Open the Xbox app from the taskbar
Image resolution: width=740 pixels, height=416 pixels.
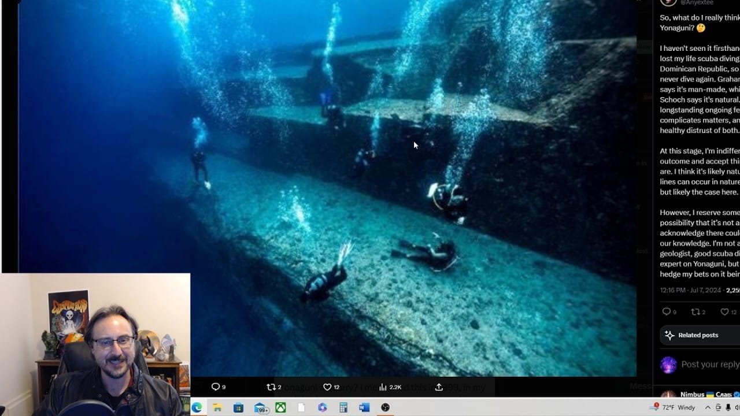tap(280, 407)
